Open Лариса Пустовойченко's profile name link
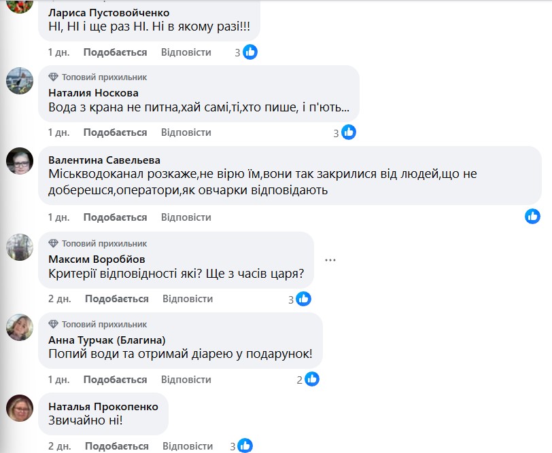The height and width of the screenshot is (453, 552). [x=109, y=13]
